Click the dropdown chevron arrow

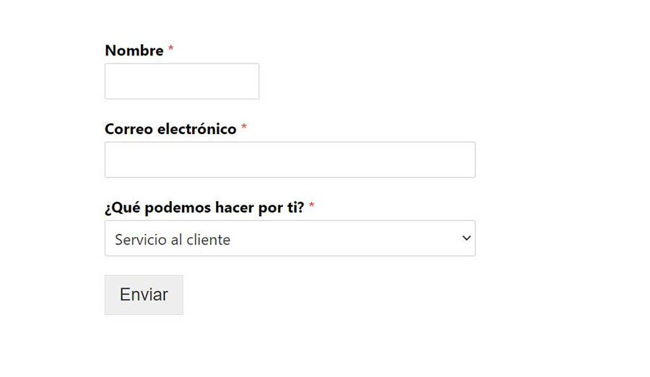pyautogui.click(x=467, y=238)
